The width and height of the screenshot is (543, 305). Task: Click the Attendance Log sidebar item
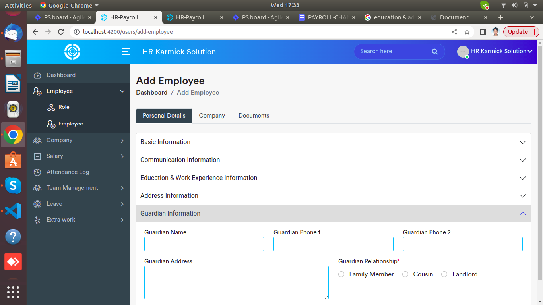coord(68,172)
